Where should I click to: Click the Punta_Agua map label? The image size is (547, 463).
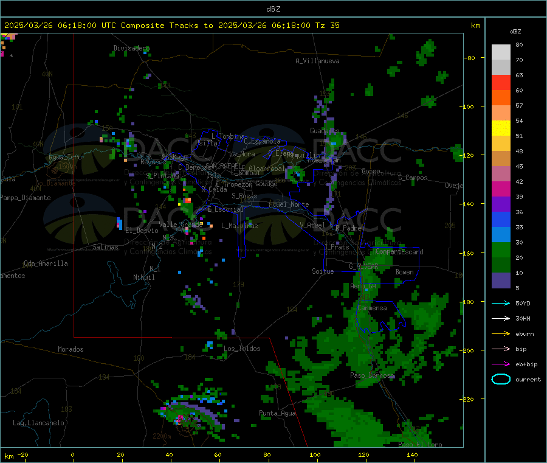277,413
